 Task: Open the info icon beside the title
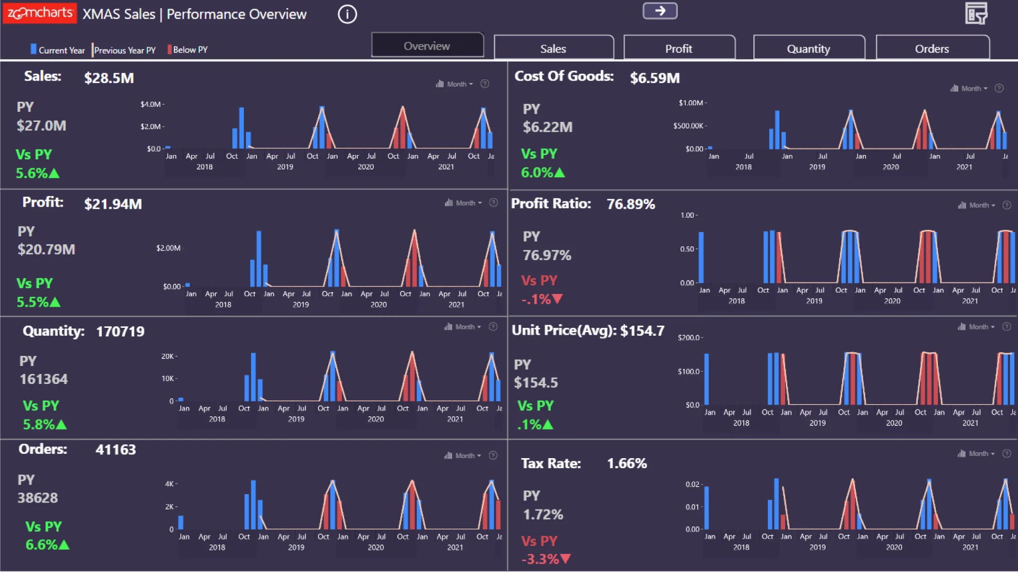pos(347,14)
